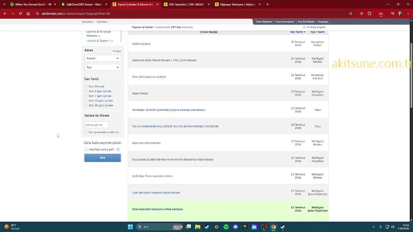Enable Seçtikçe sonuç getir checkbox
The height and width of the screenshot is (232, 413).
[x=86, y=150]
